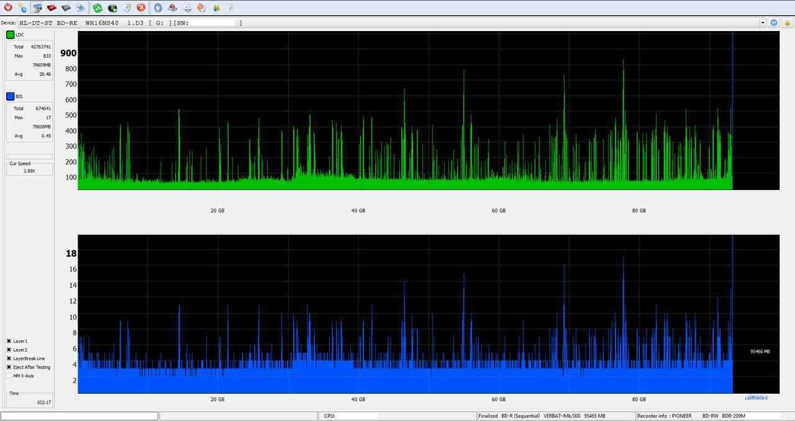
Task: Click the 79609MB position text under LDC
Action: (42, 65)
